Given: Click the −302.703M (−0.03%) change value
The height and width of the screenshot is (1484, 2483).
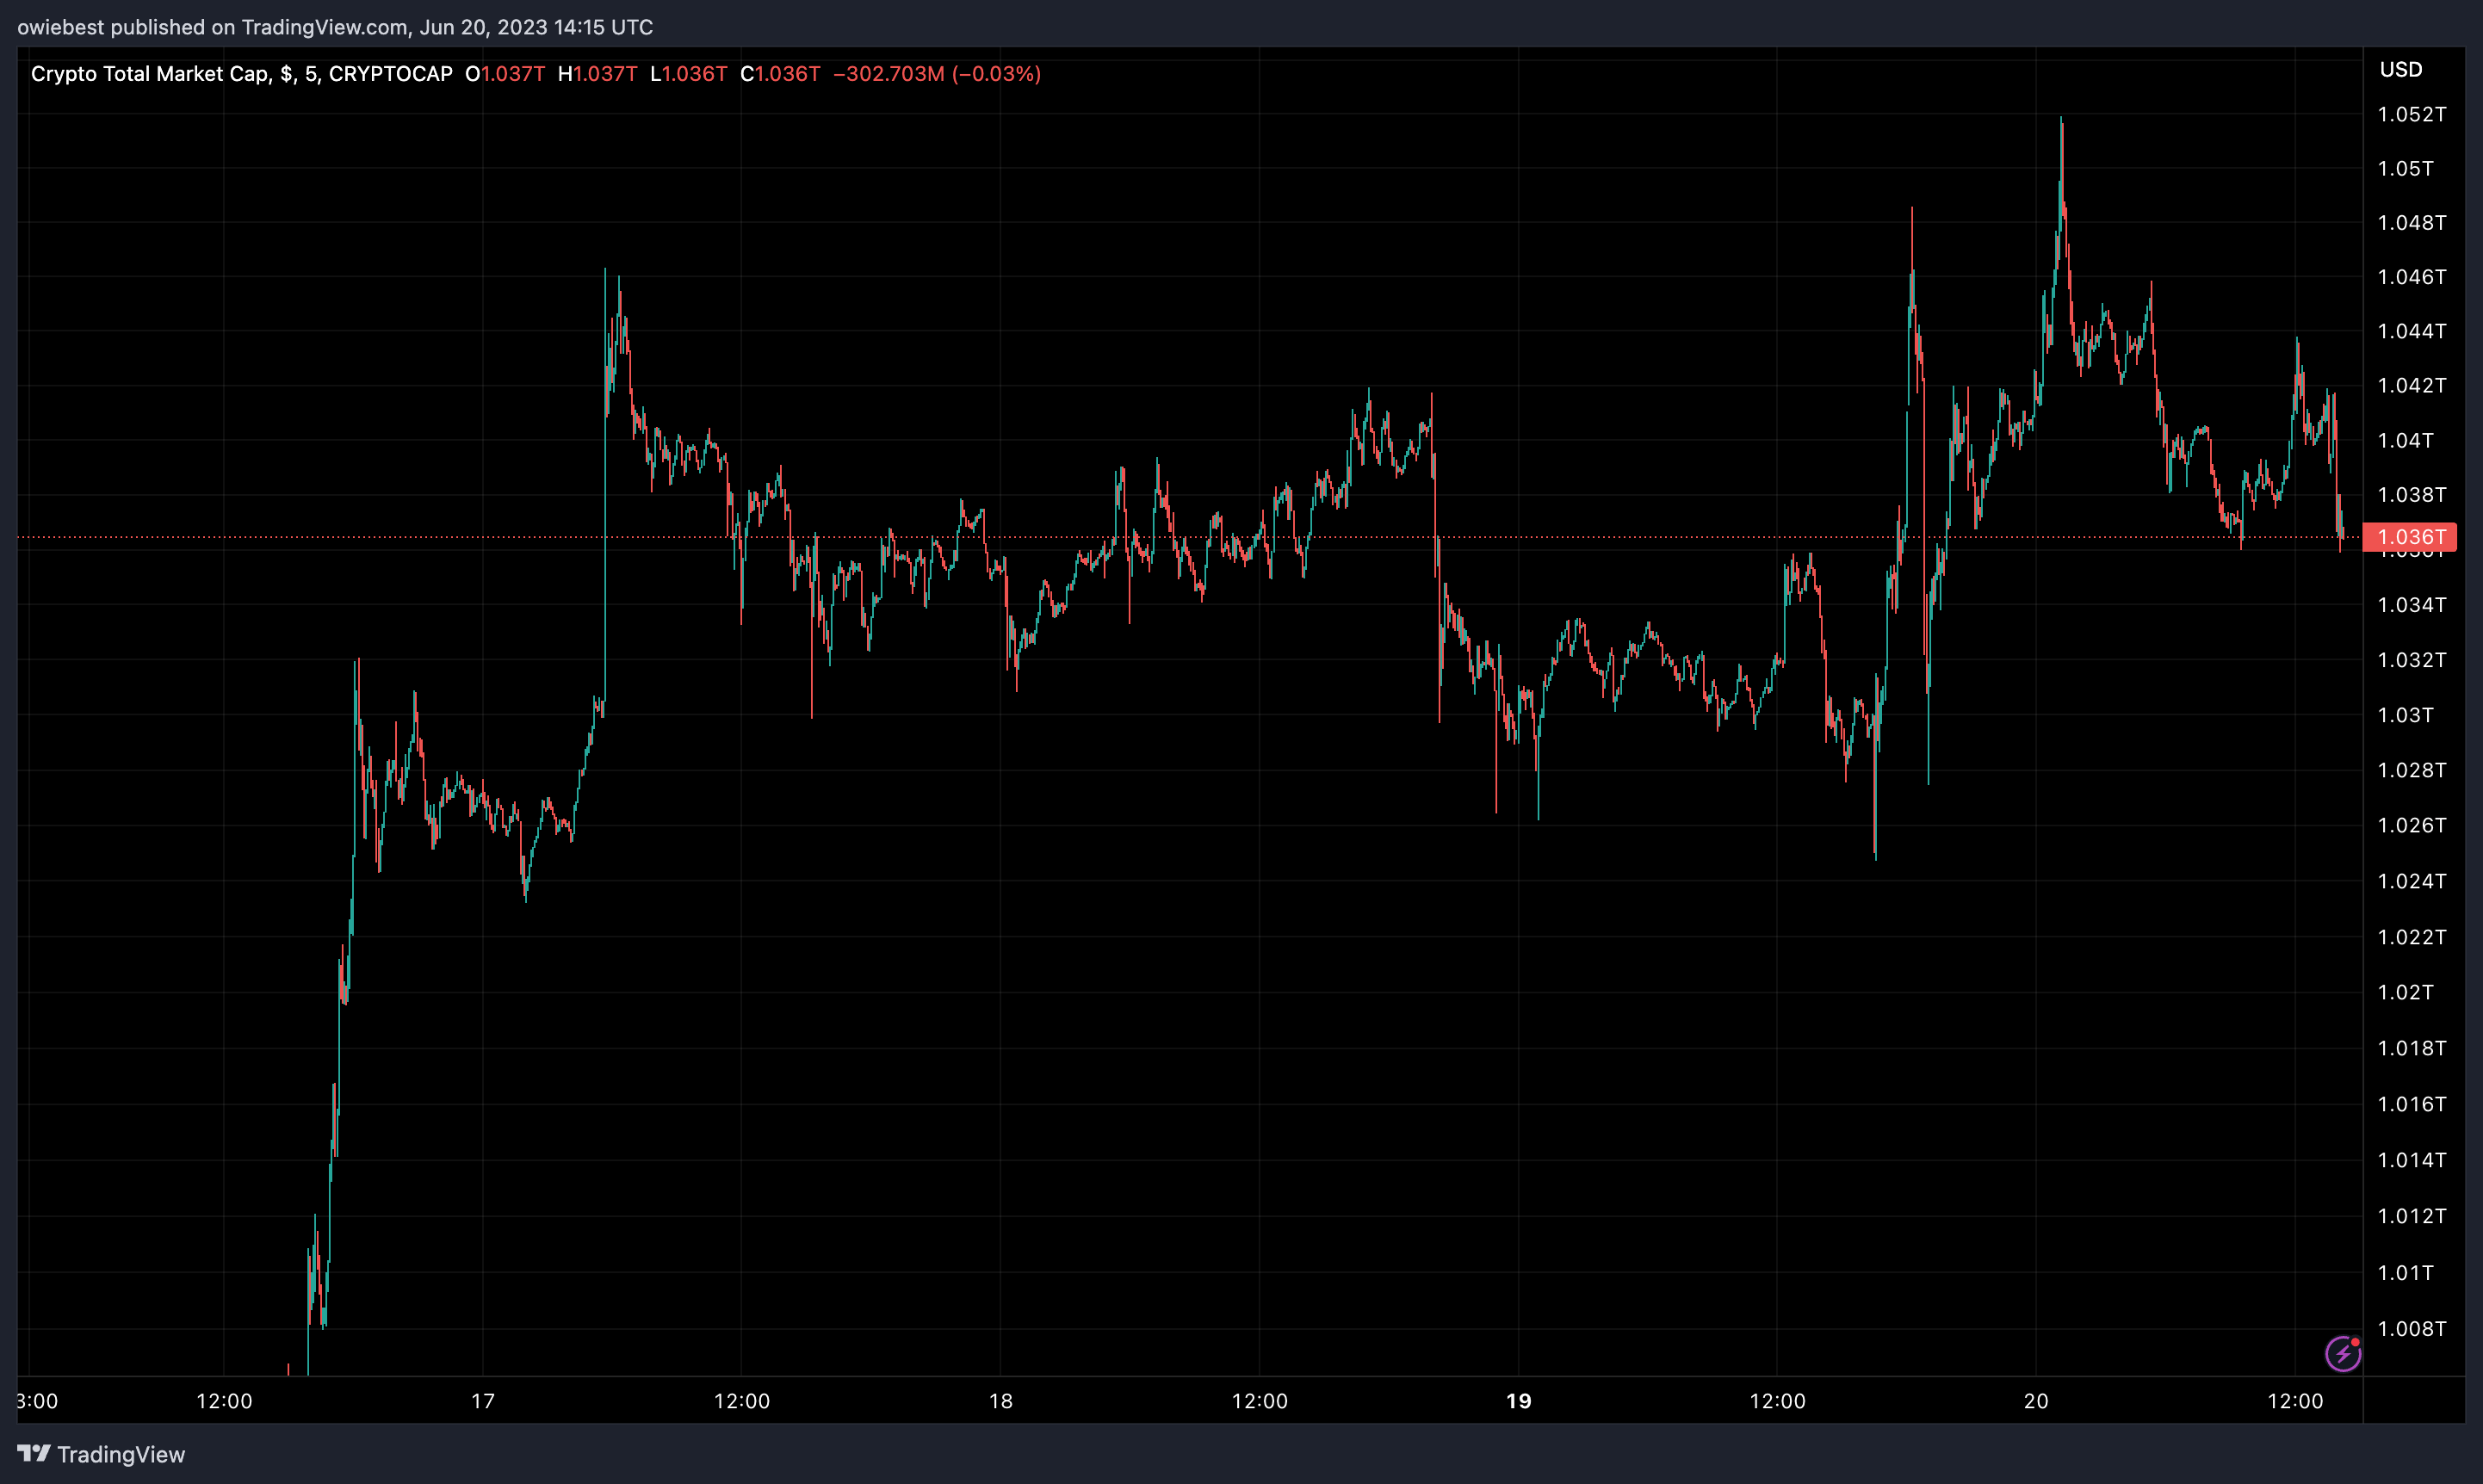Looking at the screenshot, I should pos(937,74).
